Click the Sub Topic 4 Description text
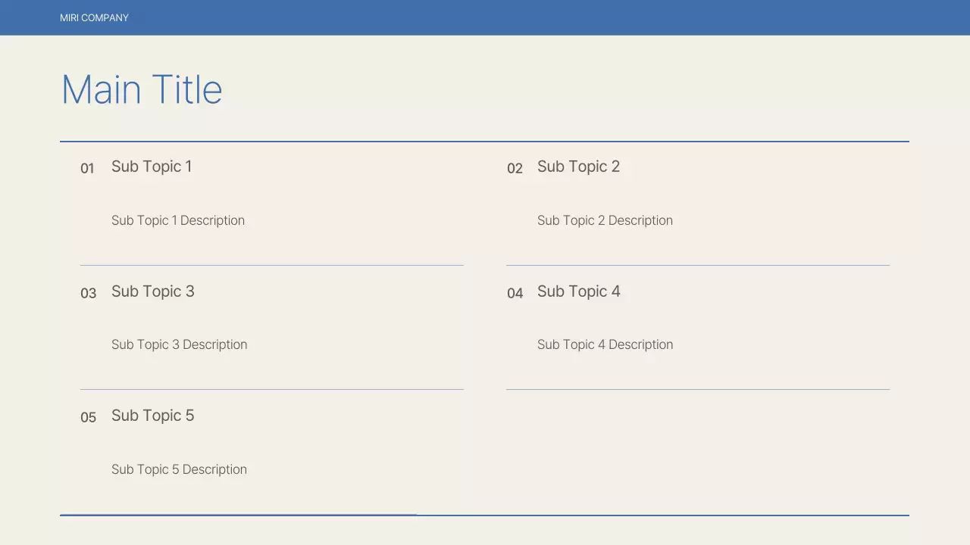Screen dimensions: 970x545 (x=605, y=344)
